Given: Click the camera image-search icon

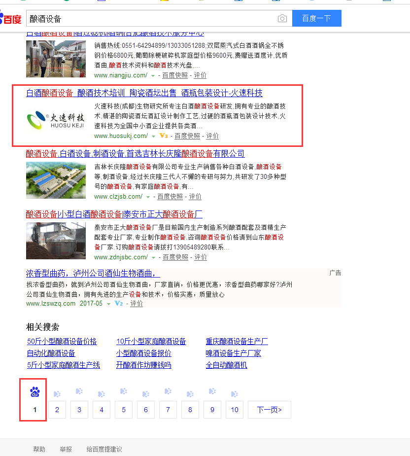Looking at the screenshot, I should tap(282, 19).
